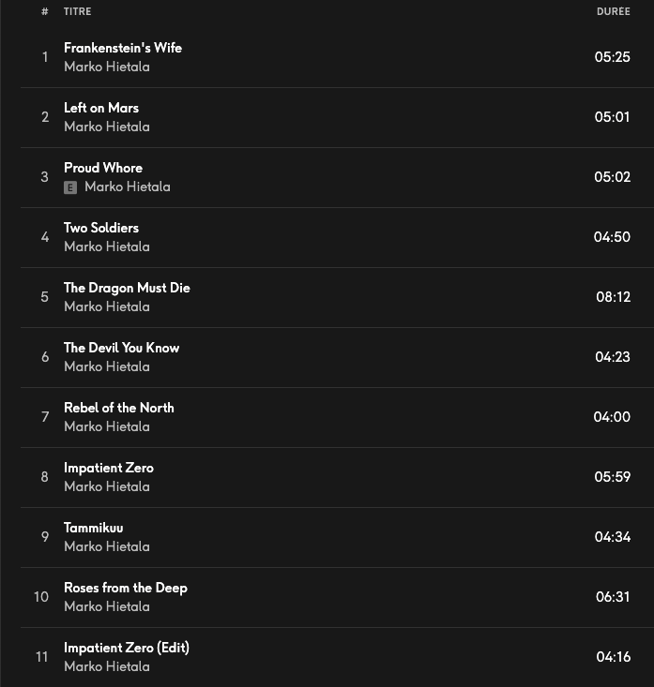Play the track "Frankenstein's Wife"

click(122, 48)
